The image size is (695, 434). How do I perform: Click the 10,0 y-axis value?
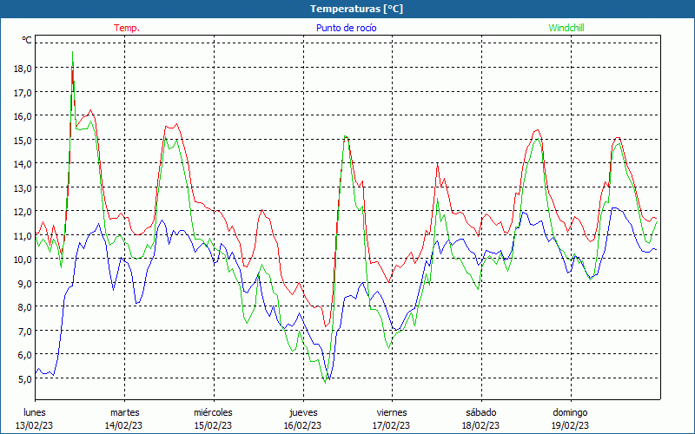(23, 259)
